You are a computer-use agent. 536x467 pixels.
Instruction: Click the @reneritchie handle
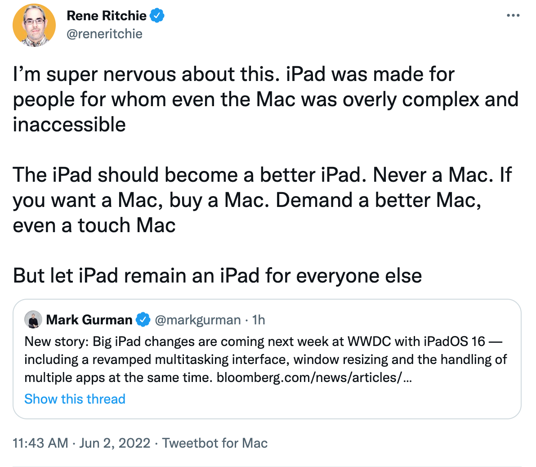click(x=105, y=32)
